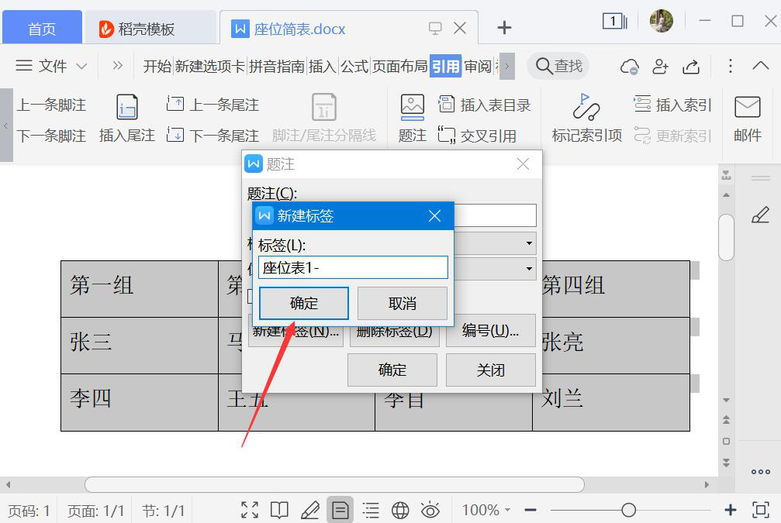Screen dimensions: 781x523
Task: Click the cloud sync icon
Action: click(x=630, y=66)
